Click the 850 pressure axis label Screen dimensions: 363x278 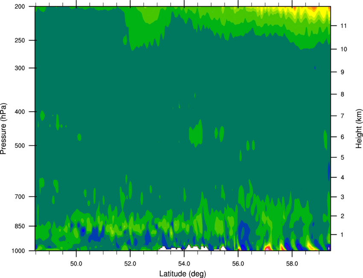coord(20,226)
